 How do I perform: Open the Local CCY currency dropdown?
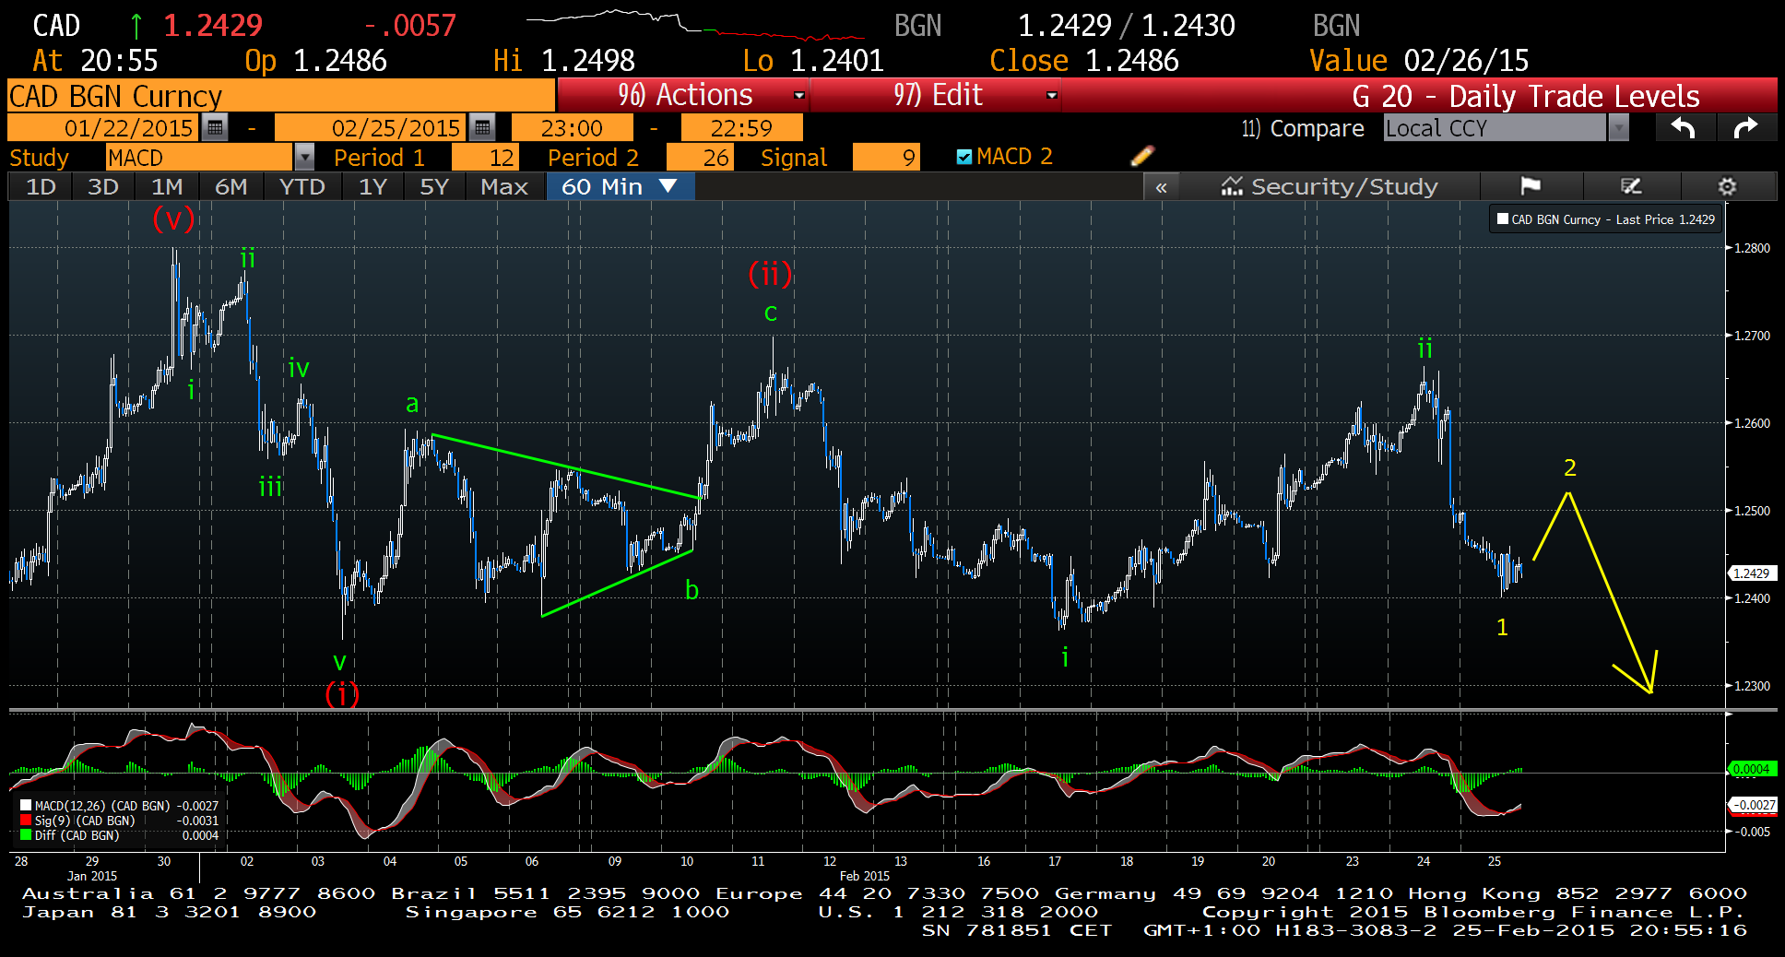[x=1617, y=128]
